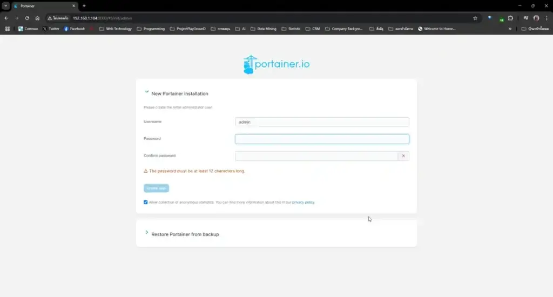553x297 pixels.
Task: Open the first picture-icon bookmark
Action: click(28, 29)
